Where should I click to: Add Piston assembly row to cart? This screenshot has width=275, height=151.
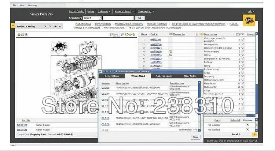(x=243, y=52)
